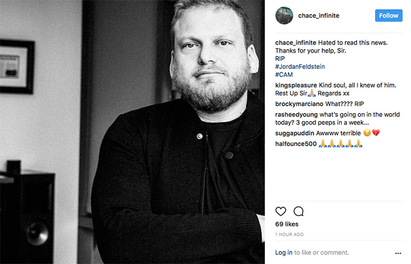Viewport: 411px width, 264px height.
Task: Visit suggapuddin commenter profile
Action: coord(295,133)
